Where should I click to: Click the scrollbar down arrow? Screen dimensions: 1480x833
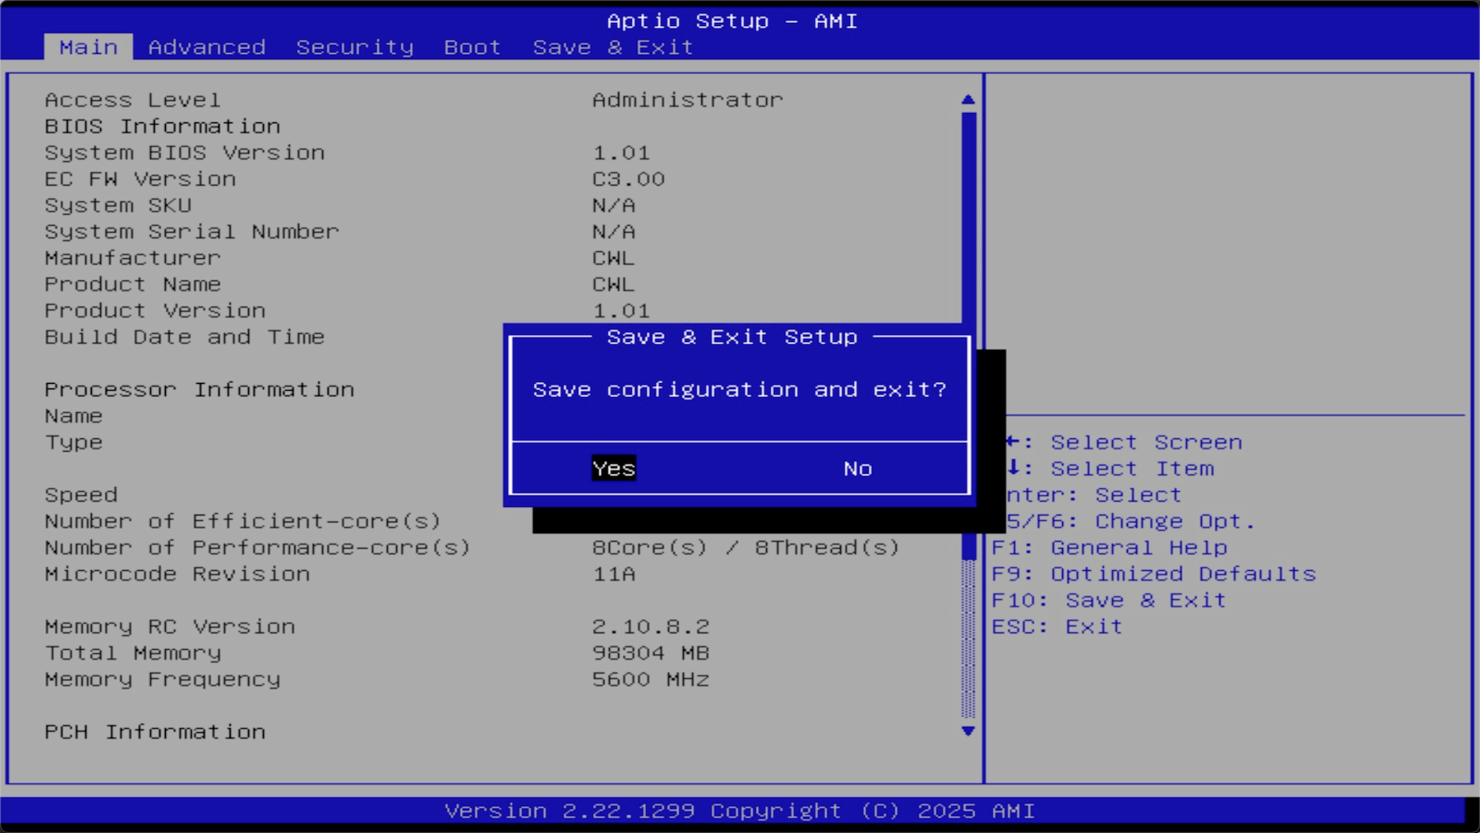pyautogui.click(x=968, y=731)
